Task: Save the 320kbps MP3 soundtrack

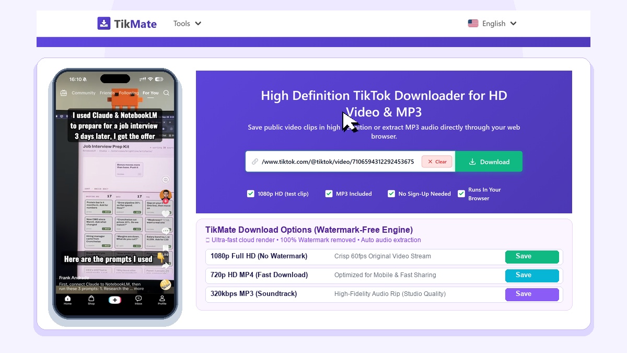Action: [x=532, y=294]
